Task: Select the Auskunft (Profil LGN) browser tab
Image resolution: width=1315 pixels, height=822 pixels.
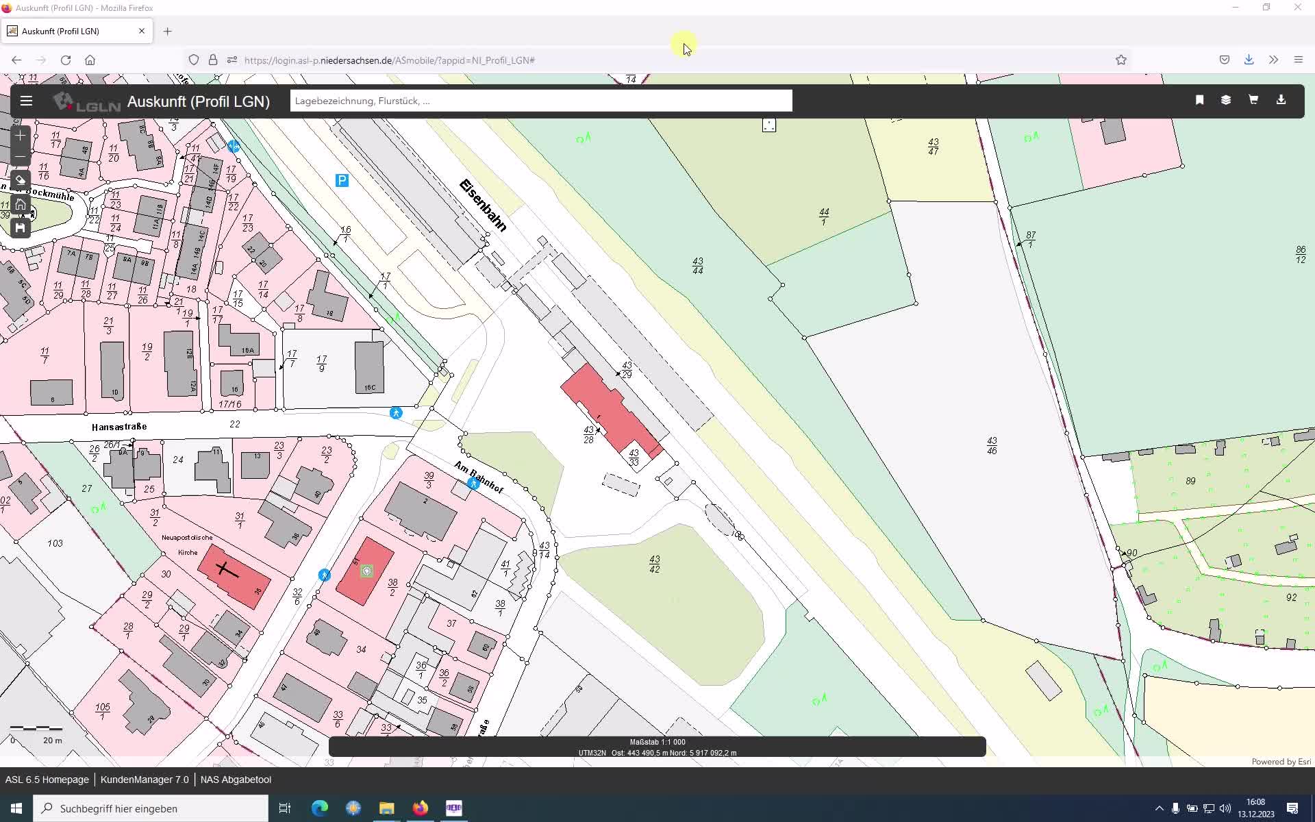Action: point(68,31)
